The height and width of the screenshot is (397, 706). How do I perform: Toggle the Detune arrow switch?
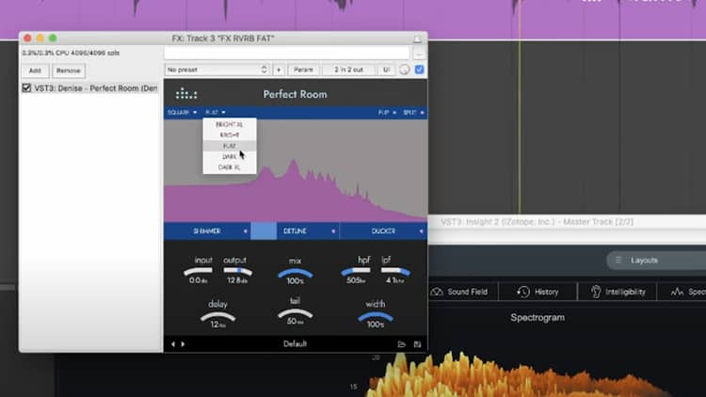click(x=333, y=230)
